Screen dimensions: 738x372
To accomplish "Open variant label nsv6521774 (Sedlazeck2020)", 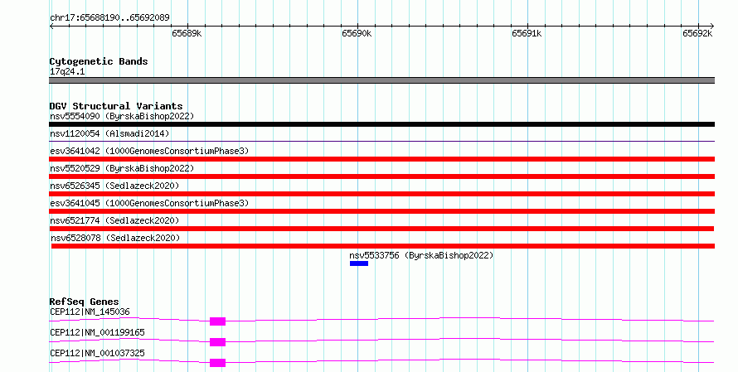I will (114, 220).
